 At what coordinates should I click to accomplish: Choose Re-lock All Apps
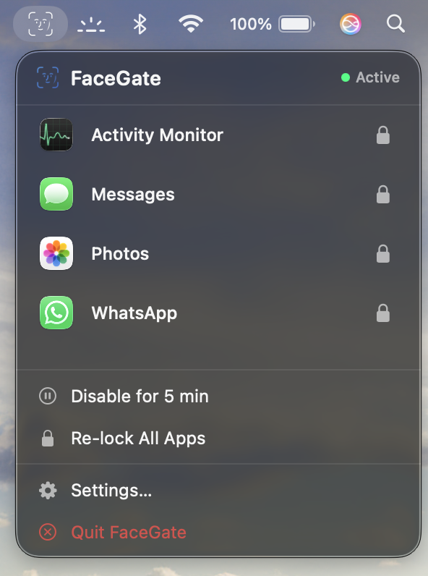tap(218, 439)
